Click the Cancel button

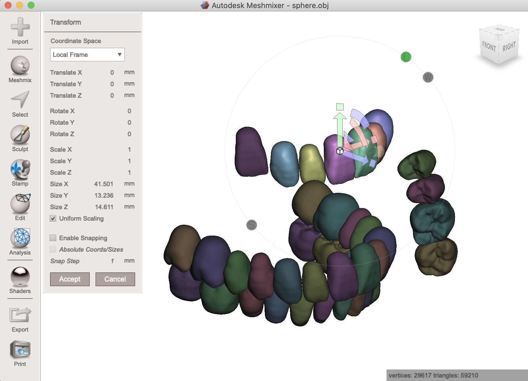pyautogui.click(x=115, y=279)
